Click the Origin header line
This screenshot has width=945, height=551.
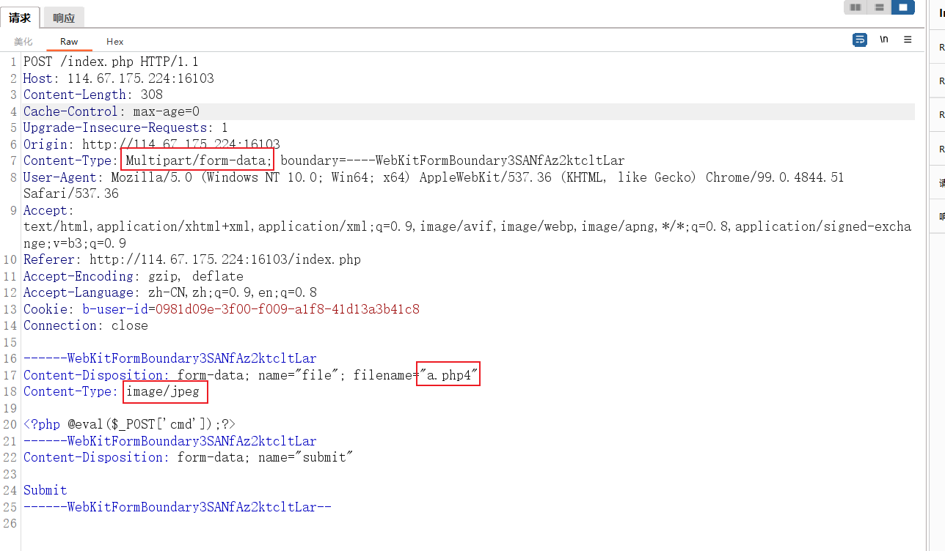pyautogui.click(x=152, y=144)
